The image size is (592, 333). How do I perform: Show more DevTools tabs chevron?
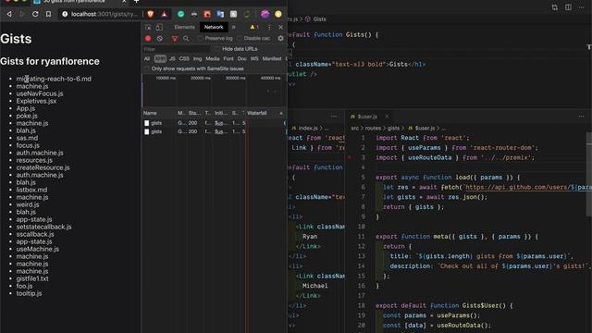click(234, 27)
